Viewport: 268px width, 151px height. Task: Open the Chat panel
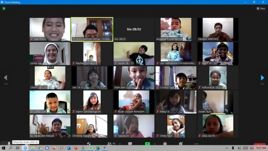tap(130, 144)
